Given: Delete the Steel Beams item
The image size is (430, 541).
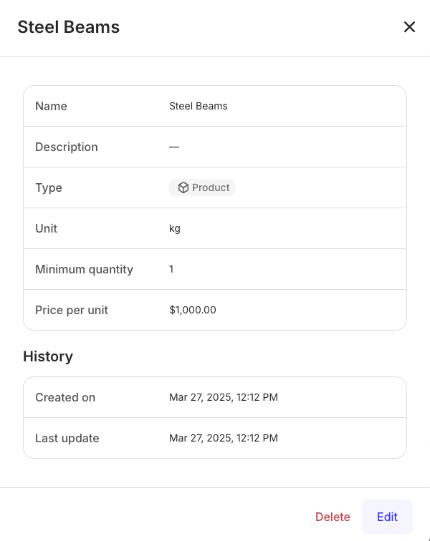Looking at the screenshot, I should coord(333,517).
